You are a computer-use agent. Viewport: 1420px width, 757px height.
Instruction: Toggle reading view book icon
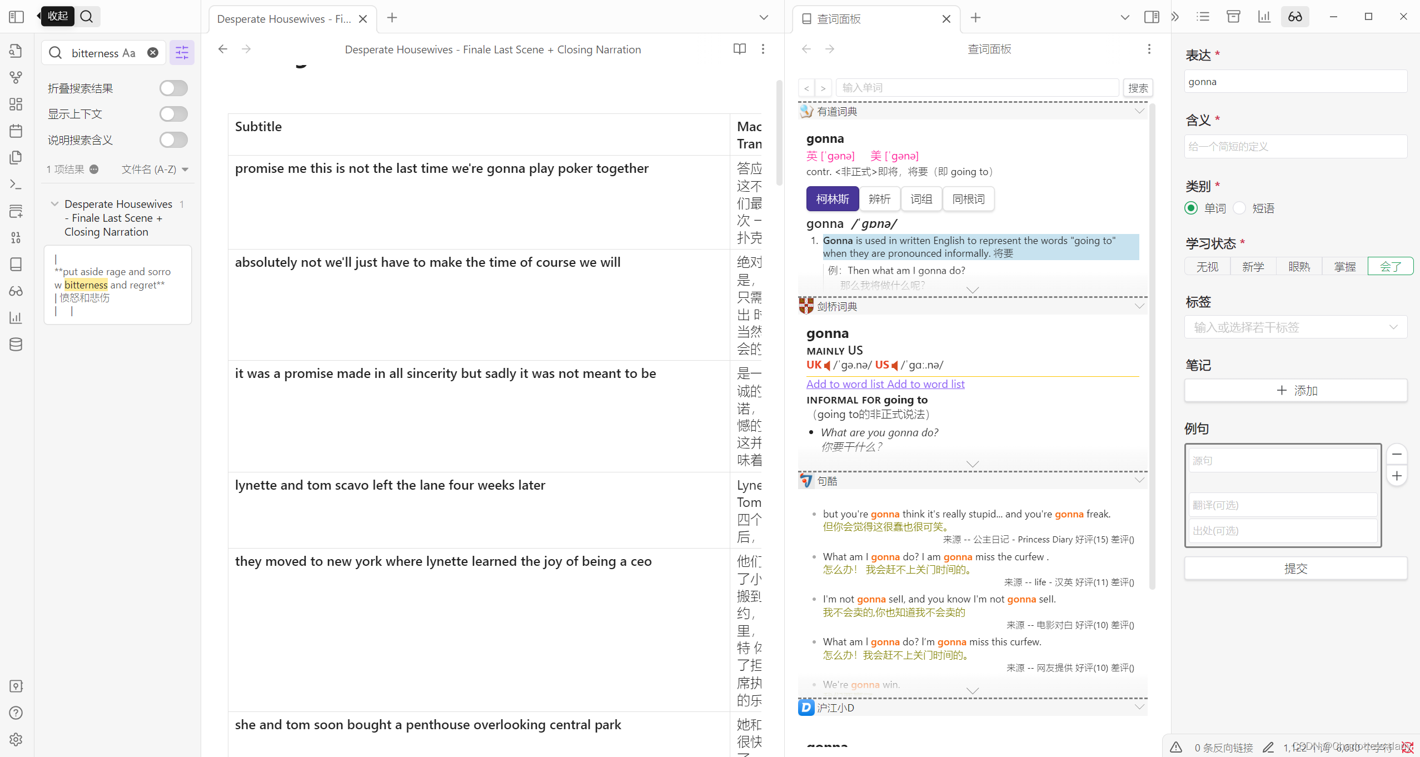tap(739, 49)
